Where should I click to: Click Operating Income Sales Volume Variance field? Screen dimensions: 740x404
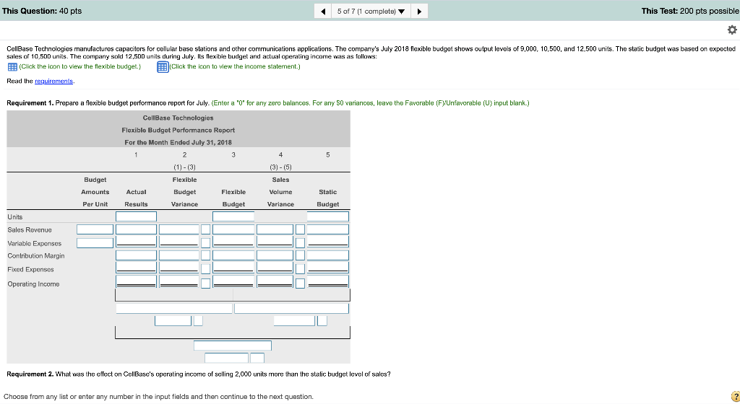point(275,281)
